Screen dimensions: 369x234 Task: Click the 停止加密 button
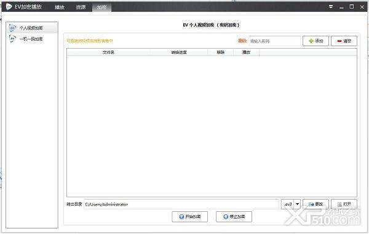click(x=234, y=217)
